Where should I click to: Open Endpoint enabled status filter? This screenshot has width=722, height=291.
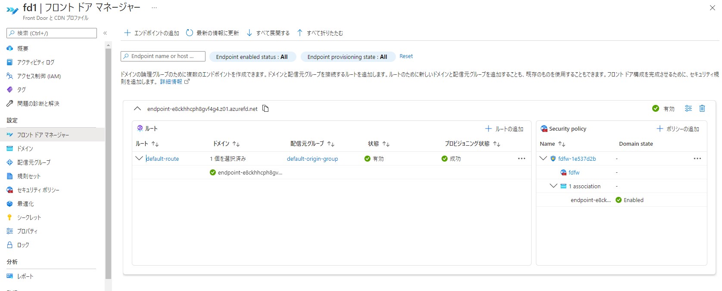(x=252, y=57)
